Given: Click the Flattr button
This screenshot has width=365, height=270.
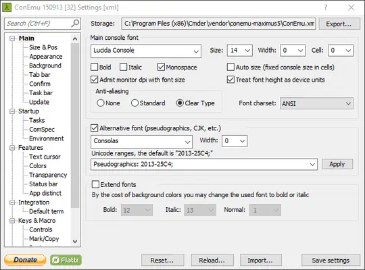Looking at the screenshot, I should (x=66, y=260).
